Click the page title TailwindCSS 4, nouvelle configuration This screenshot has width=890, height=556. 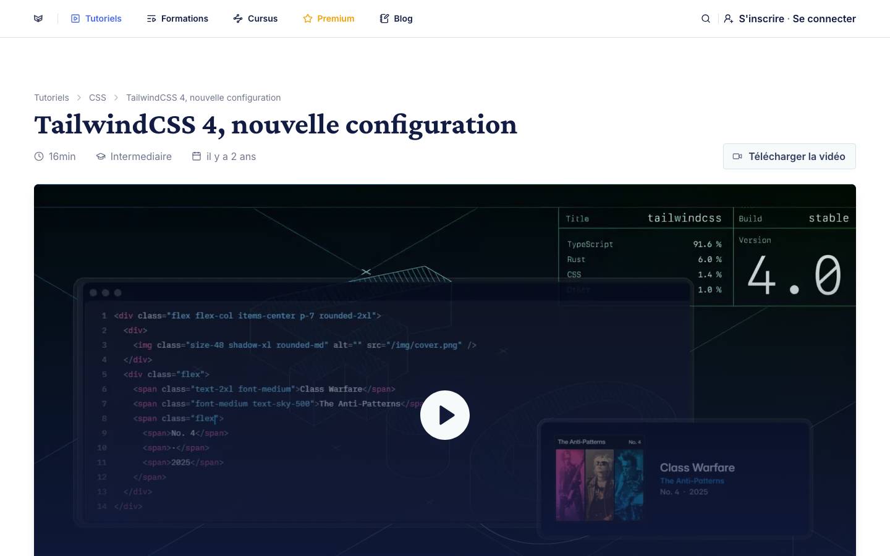276,125
